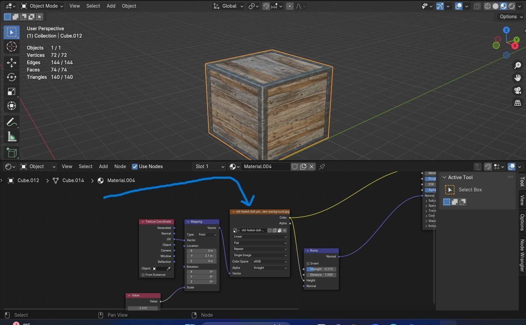Collapse the Active Tool panel
Image resolution: width=526 pixels, height=325 pixels.
(445, 177)
